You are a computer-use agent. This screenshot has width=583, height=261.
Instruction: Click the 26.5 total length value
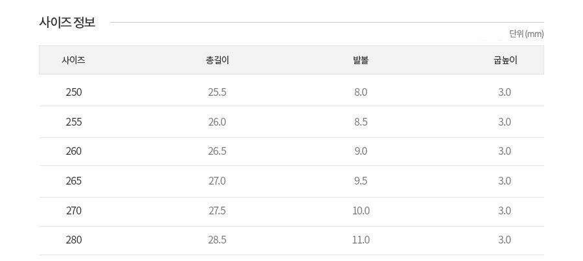point(217,151)
